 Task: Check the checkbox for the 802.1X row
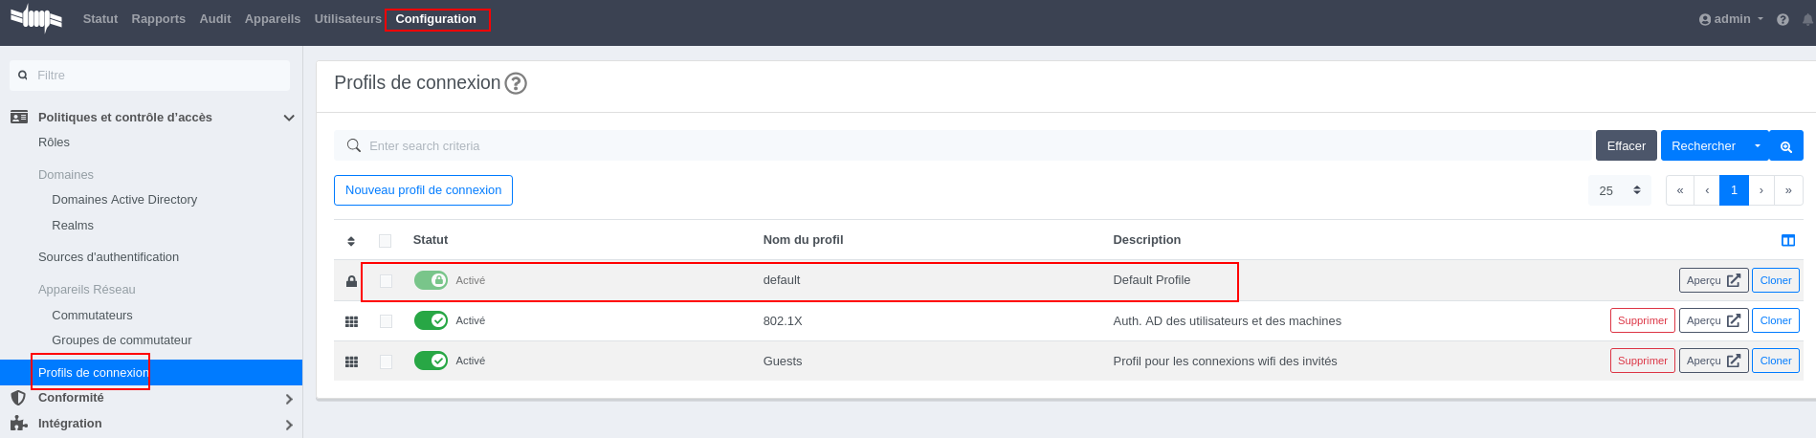click(x=386, y=321)
